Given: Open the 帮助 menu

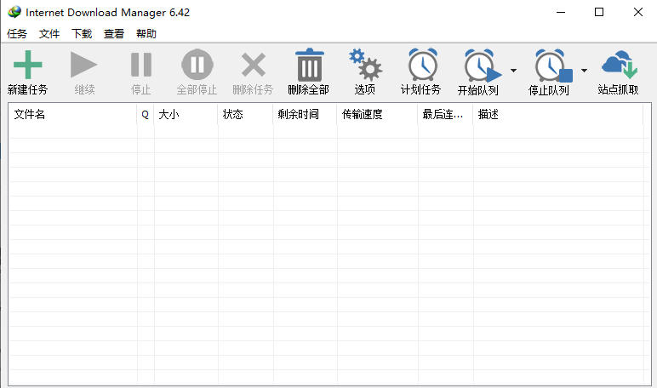Looking at the screenshot, I should (146, 33).
